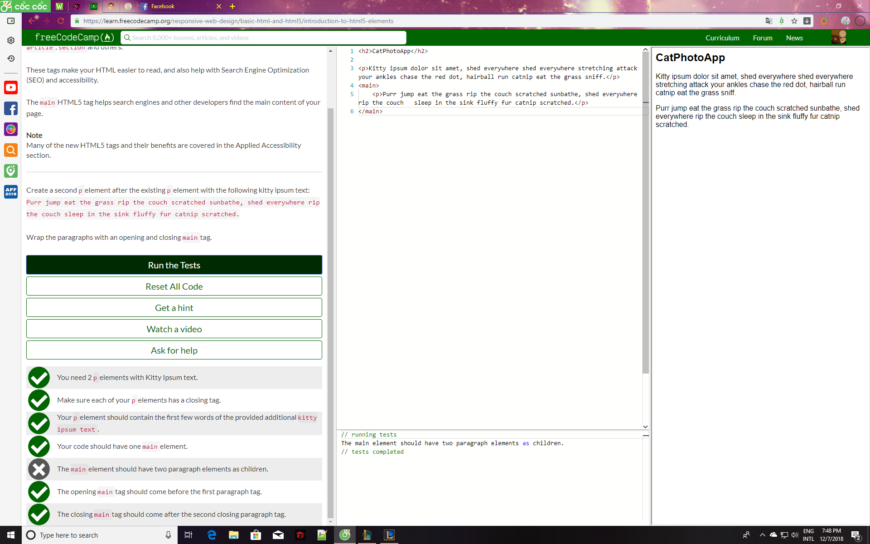Click the Get a hint button

point(174,308)
